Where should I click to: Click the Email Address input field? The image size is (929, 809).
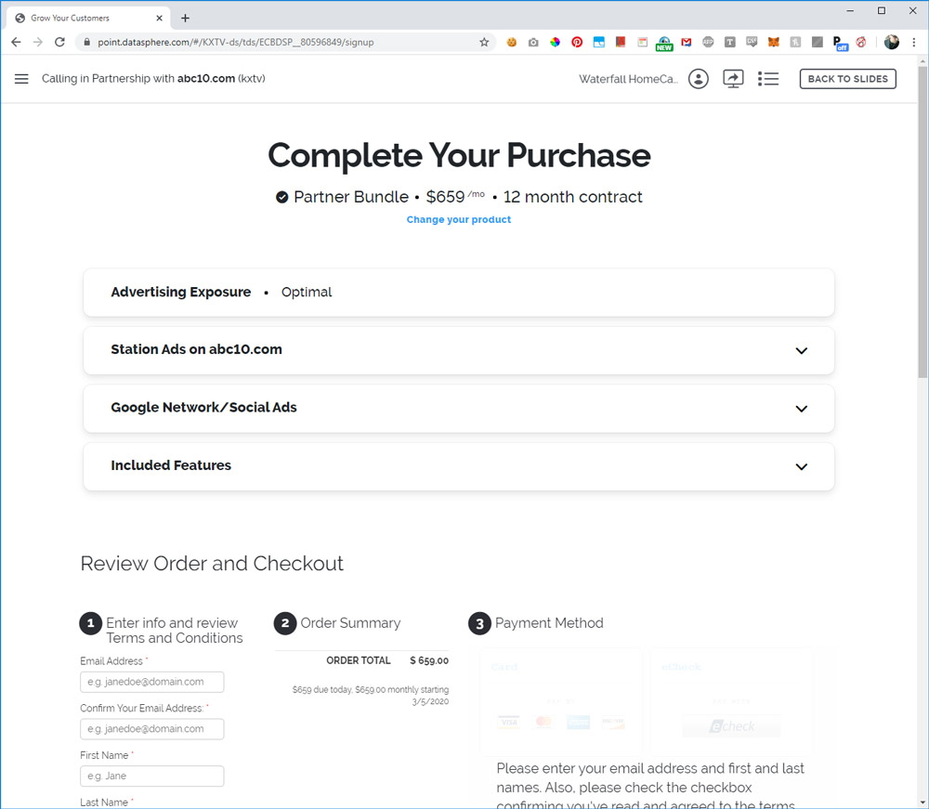click(x=152, y=682)
